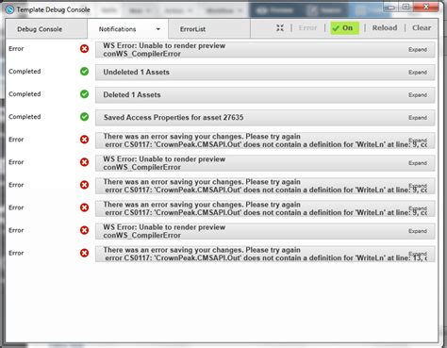This screenshot has height=348, width=447.
Task: Maximize the Template Debug Console window
Action: coord(406,7)
